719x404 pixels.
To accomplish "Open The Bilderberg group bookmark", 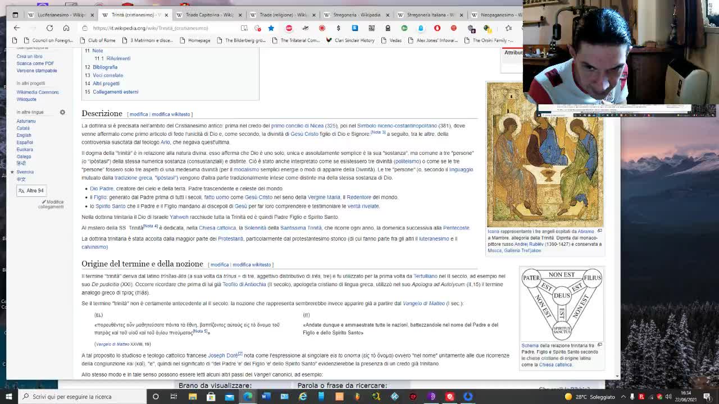I will 240,40.
